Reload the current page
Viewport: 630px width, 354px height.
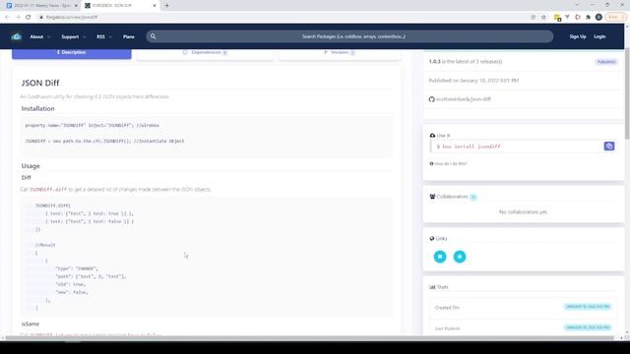(x=29, y=18)
